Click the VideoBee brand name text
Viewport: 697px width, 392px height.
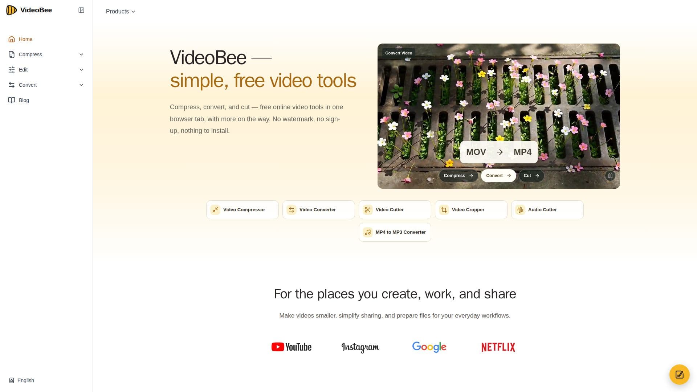(36, 10)
